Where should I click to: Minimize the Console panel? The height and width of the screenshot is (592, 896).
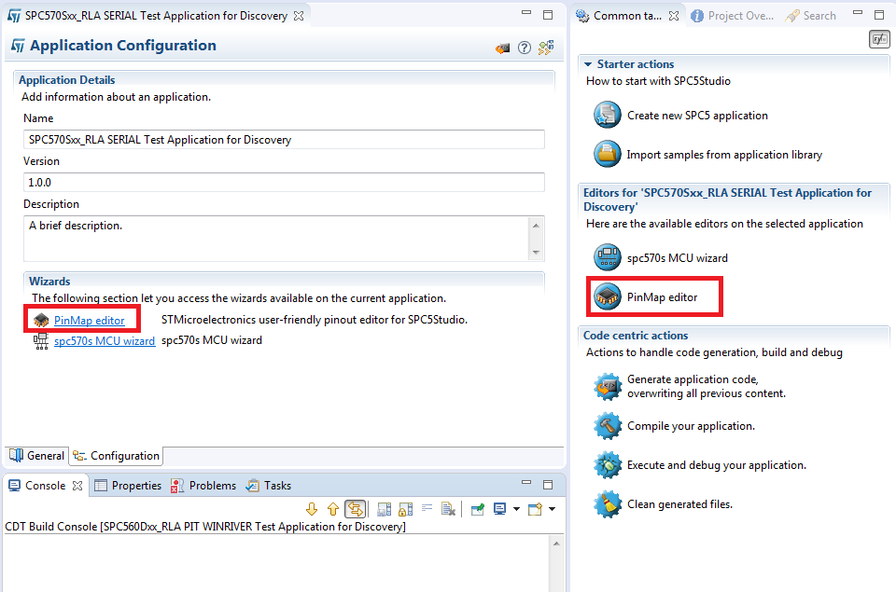pyautogui.click(x=526, y=484)
